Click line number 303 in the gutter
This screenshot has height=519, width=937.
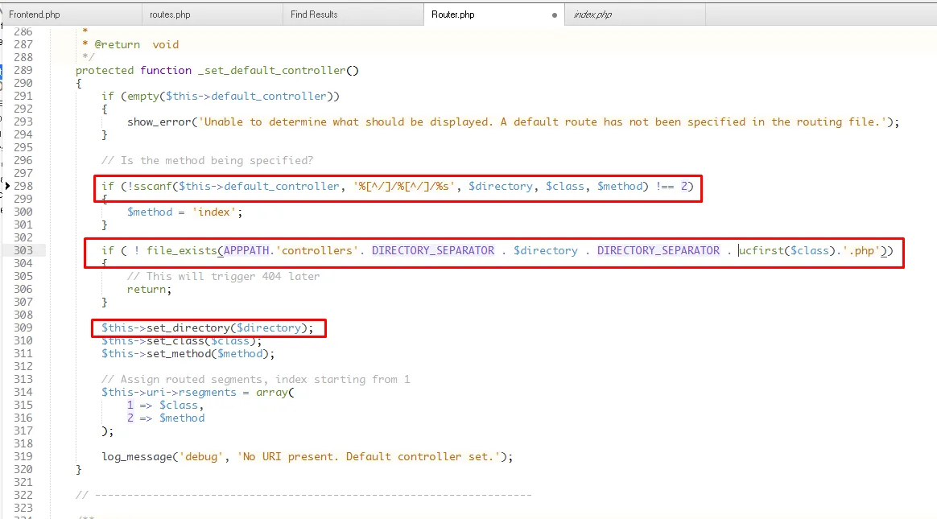23,250
